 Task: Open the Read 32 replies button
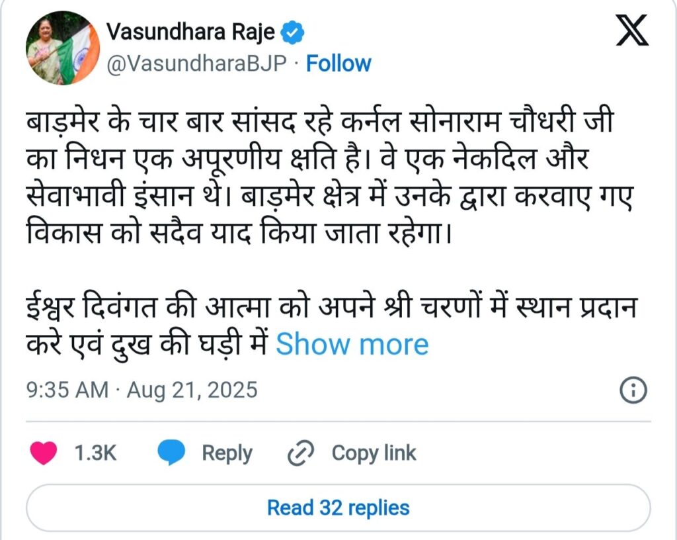tap(338, 508)
